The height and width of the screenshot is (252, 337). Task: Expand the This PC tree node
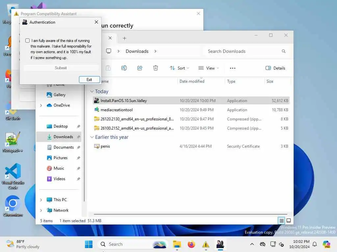[x=41, y=200]
